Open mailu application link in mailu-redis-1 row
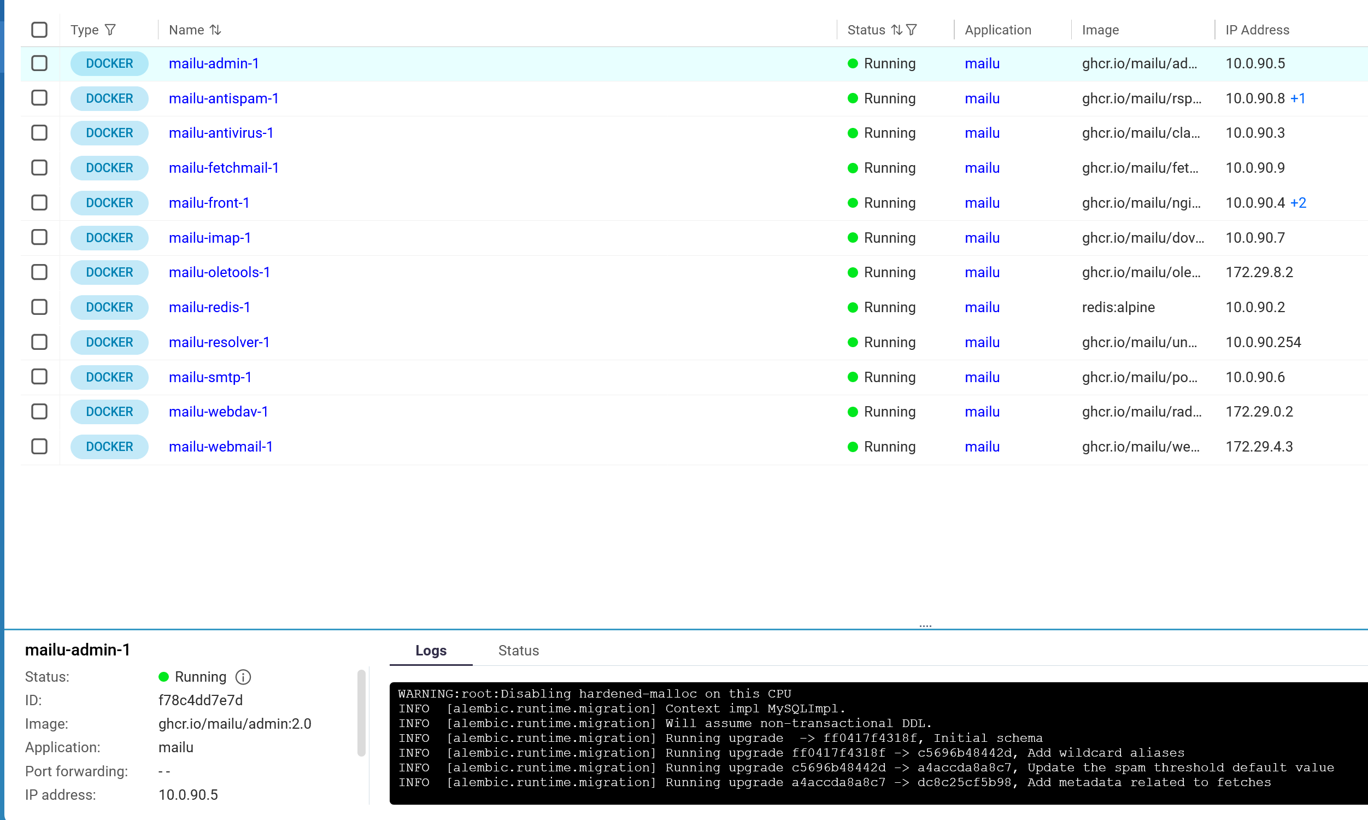This screenshot has width=1368, height=820. [x=982, y=307]
